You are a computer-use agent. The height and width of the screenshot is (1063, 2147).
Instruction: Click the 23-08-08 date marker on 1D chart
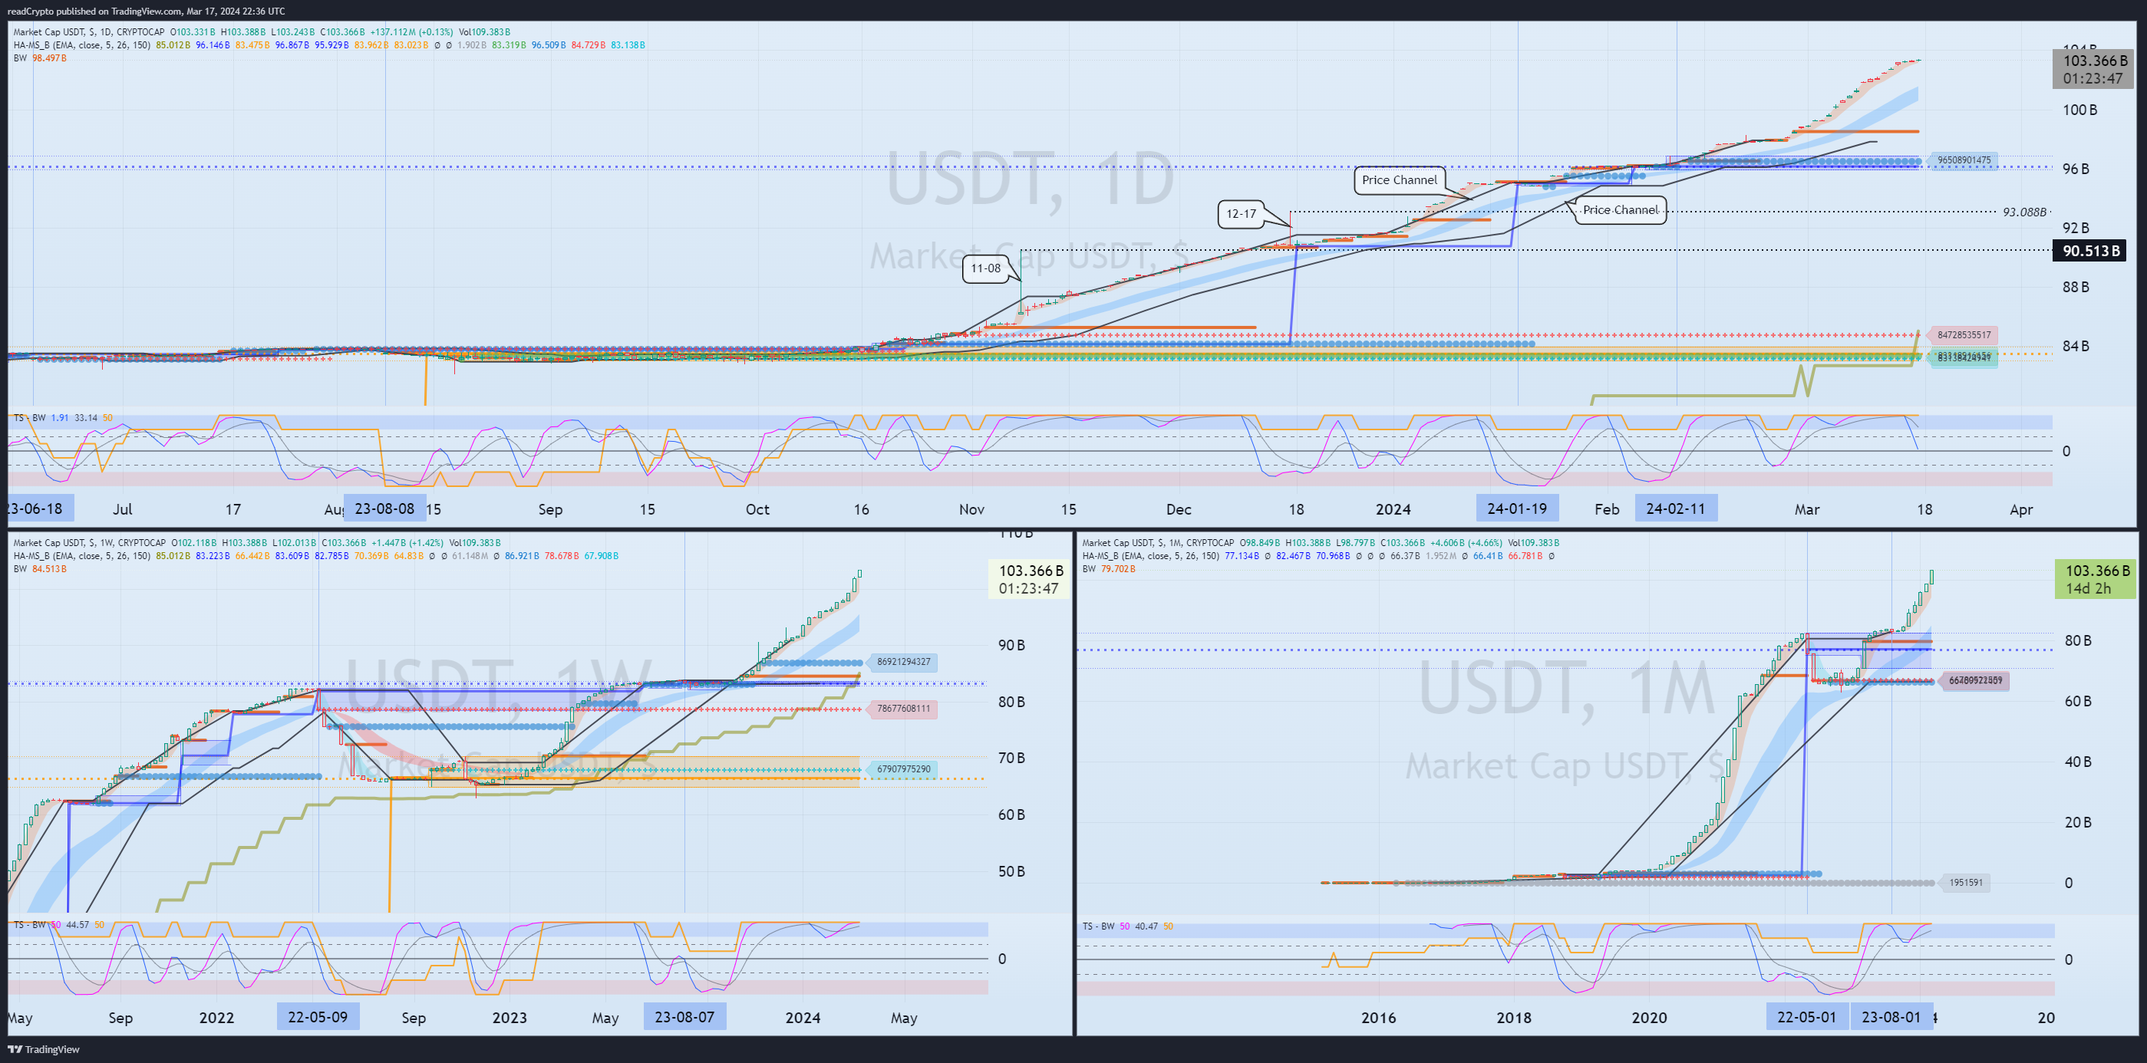pos(384,508)
